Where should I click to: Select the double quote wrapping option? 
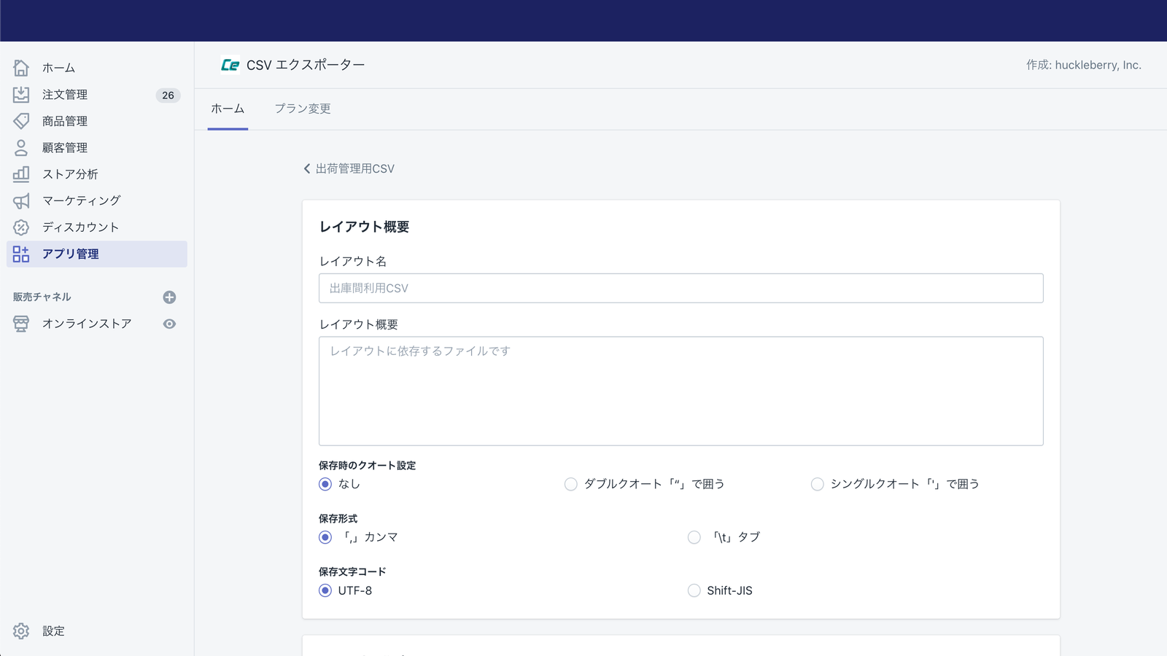pos(571,484)
